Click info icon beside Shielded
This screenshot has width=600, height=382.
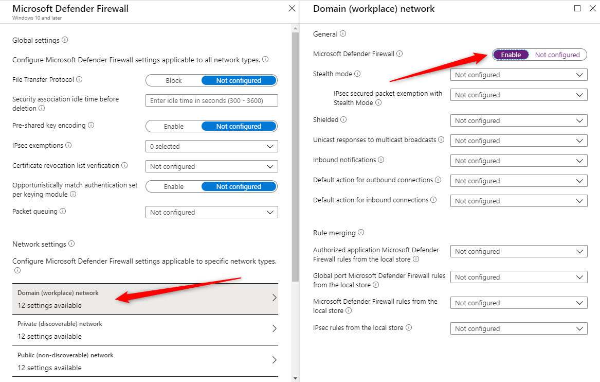[343, 119]
